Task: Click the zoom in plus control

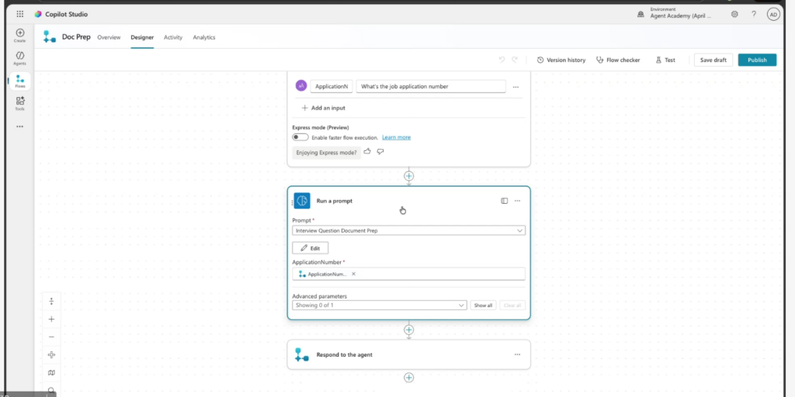Action: pos(51,319)
